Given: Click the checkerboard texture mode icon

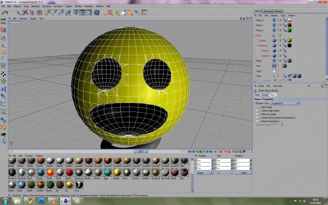Looking at the screenshot, I should click(x=3, y=74).
